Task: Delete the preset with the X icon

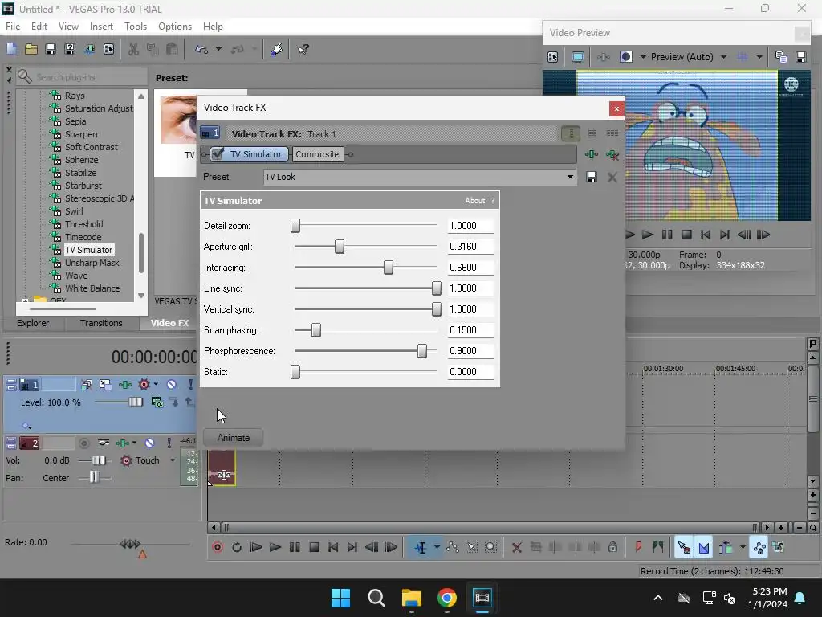Action: [x=612, y=177]
